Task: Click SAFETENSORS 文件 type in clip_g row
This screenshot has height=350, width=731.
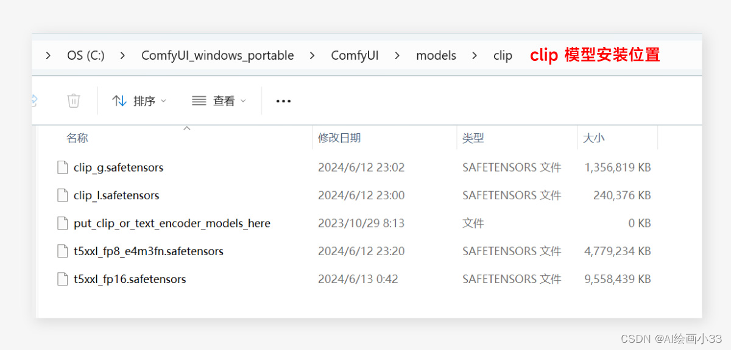Action: pyautogui.click(x=512, y=167)
